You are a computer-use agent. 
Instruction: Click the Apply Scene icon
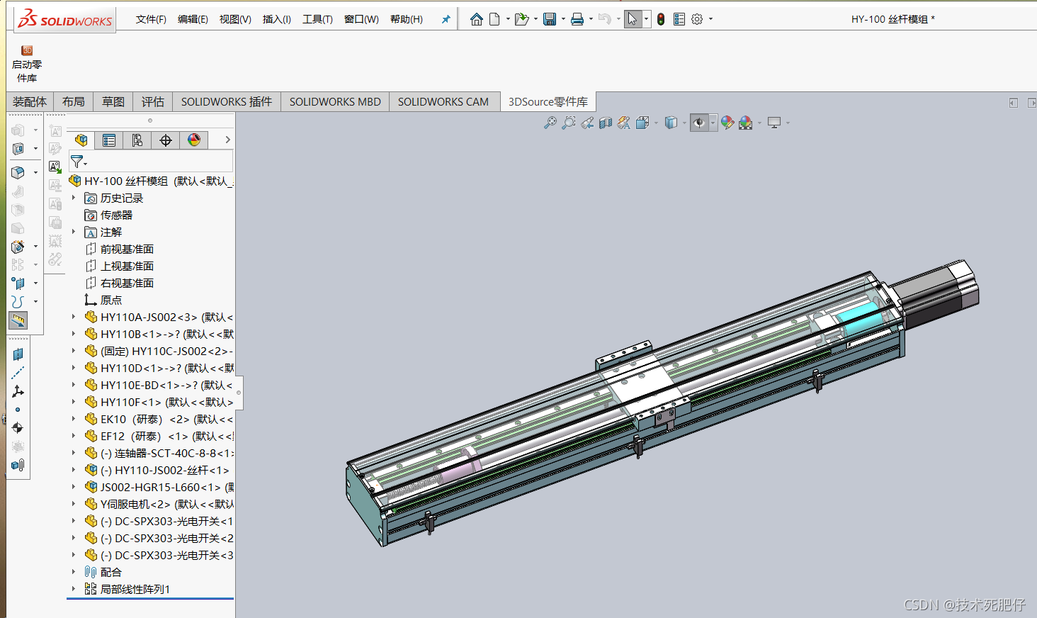pos(746,123)
